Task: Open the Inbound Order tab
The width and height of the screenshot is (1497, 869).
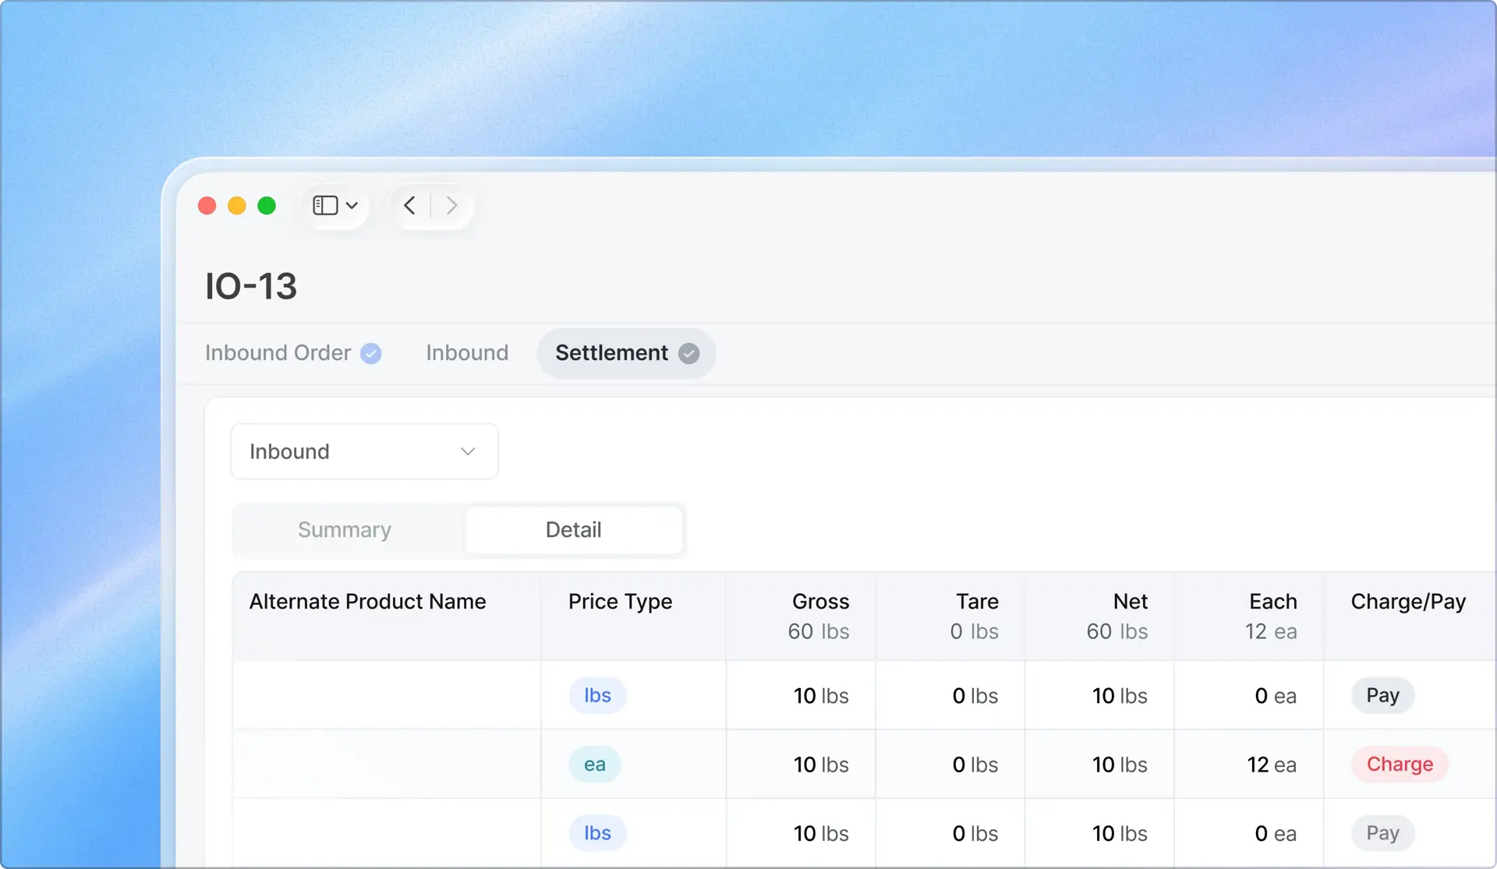Action: (293, 353)
